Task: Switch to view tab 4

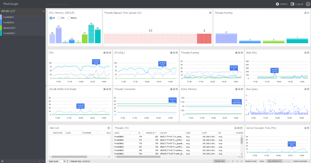Action: pos(241,161)
